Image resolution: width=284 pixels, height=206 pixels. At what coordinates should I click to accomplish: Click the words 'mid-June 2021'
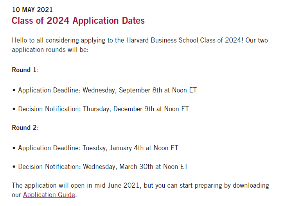117,185
